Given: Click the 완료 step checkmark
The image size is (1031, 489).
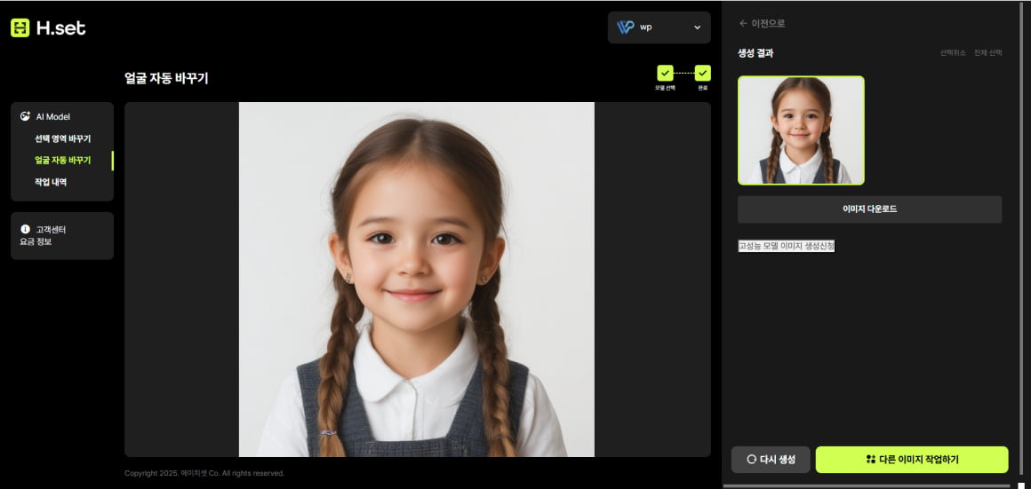Looking at the screenshot, I should (x=702, y=73).
